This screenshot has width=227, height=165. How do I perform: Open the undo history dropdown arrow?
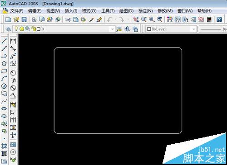coord(116,19)
